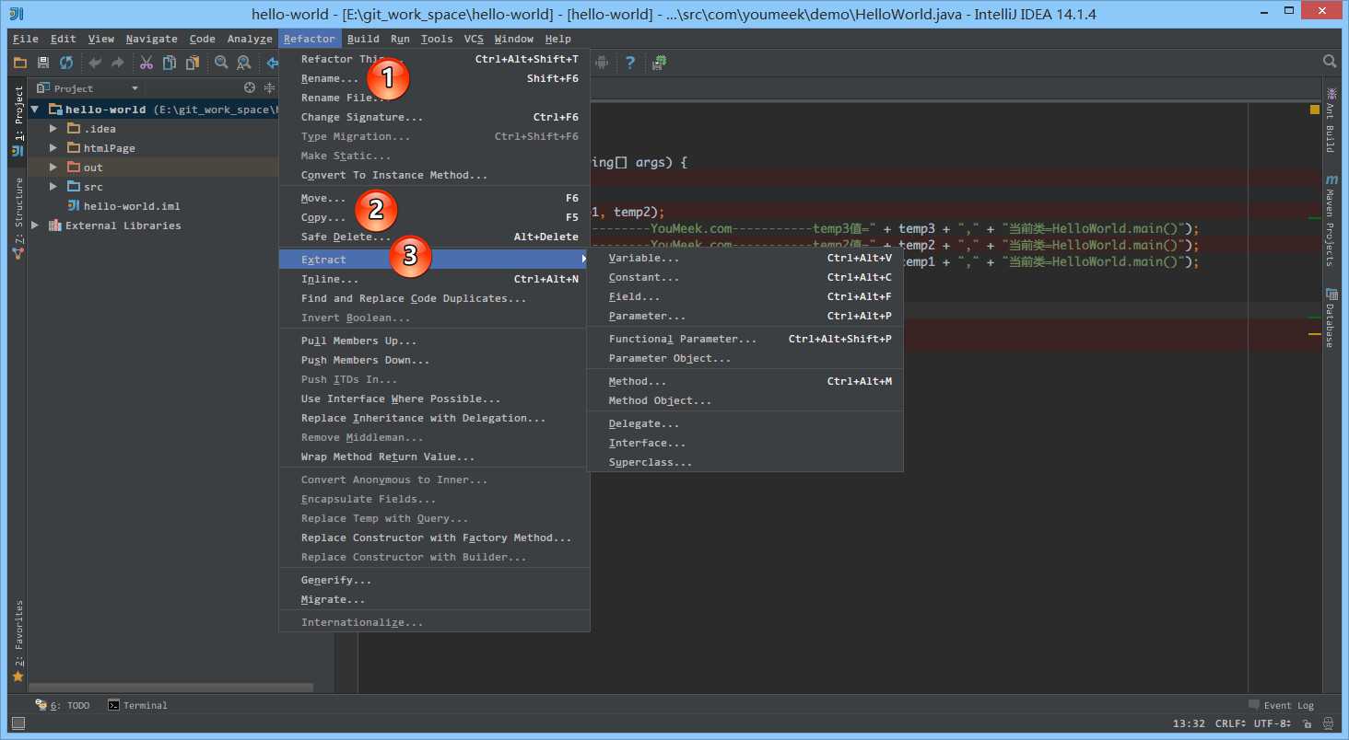Open the Ant Build side panel
The image size is (1349, 740).
point(1331,120)
